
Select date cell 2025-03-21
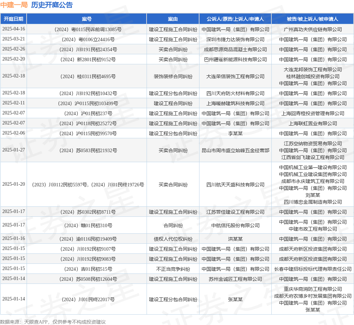click(13, 39)
